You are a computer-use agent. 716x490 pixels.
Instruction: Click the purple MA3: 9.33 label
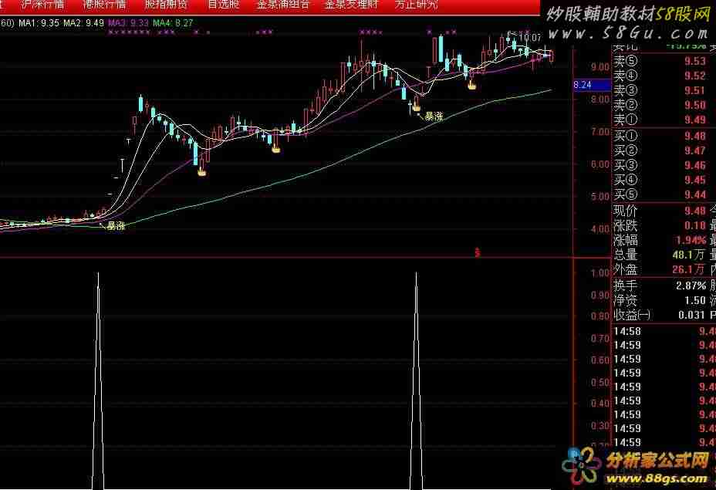[x=128, y=22]
